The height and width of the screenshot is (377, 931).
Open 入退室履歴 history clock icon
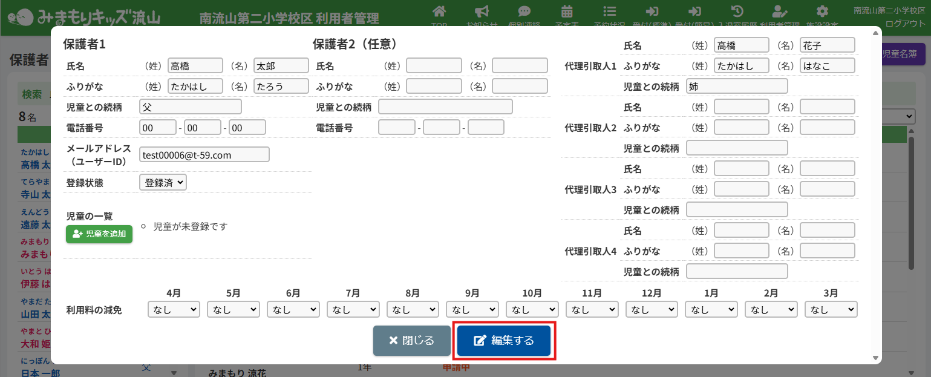737,12
